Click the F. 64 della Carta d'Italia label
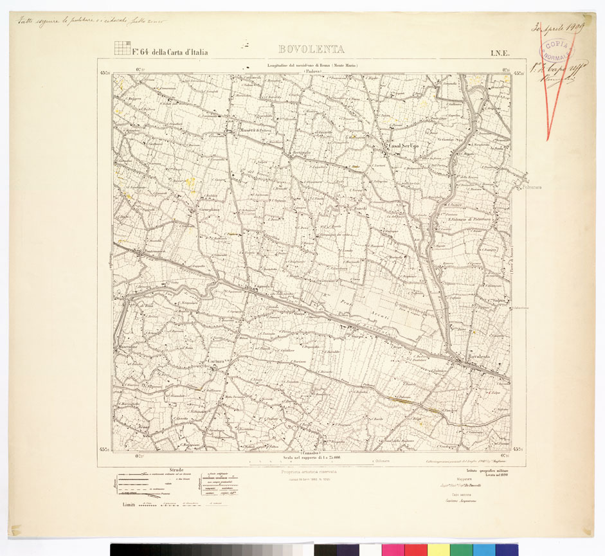Viewport: 605px width, 556px height. point(170,52)
